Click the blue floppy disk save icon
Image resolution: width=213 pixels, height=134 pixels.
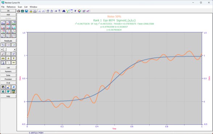[x=26, y=11]
